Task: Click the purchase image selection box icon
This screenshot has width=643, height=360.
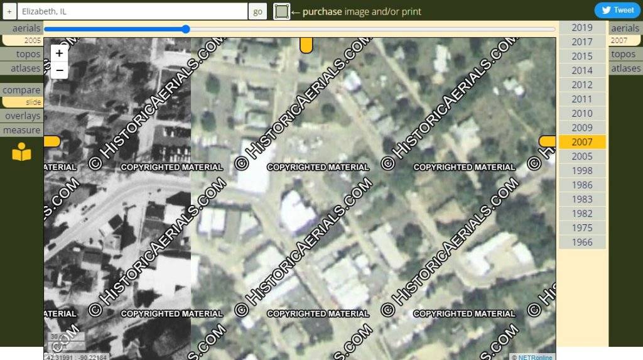Action: click(x=281, y=11)
